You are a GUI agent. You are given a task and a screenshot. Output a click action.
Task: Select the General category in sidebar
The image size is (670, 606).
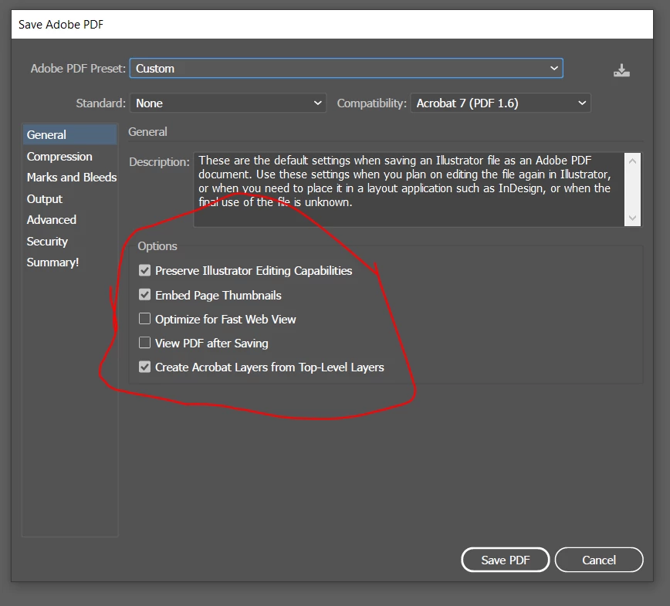[x=69, y=134]
